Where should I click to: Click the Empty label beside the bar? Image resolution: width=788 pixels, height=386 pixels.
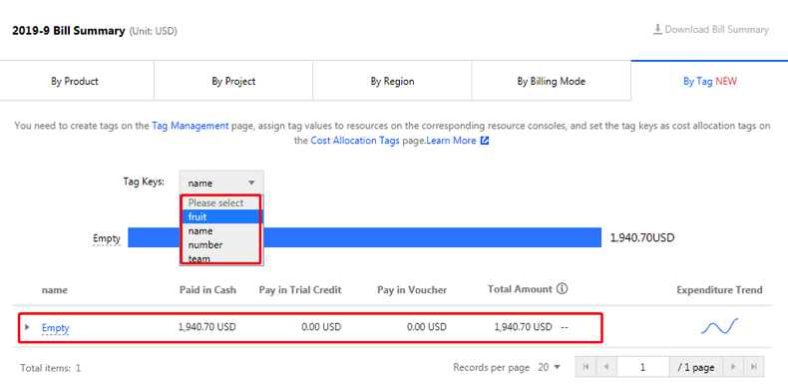pyautogui.click(x=107, y=238)
